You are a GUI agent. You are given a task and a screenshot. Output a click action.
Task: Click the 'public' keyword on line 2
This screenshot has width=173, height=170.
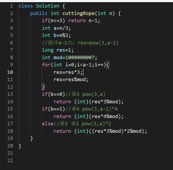[x=39, y=14]
